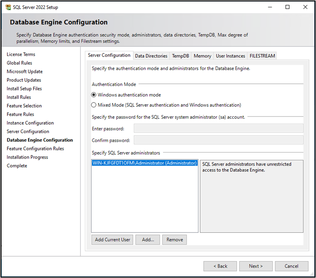The image size is (316, 278).
Task: Select Windows authentication mode radio button
Action: click(94, 95)
